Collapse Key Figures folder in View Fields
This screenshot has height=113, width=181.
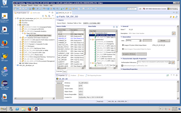(x=91, y=63)
